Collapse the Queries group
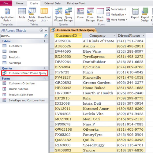This screenshot has width=153, height=153. click(44, 69)
